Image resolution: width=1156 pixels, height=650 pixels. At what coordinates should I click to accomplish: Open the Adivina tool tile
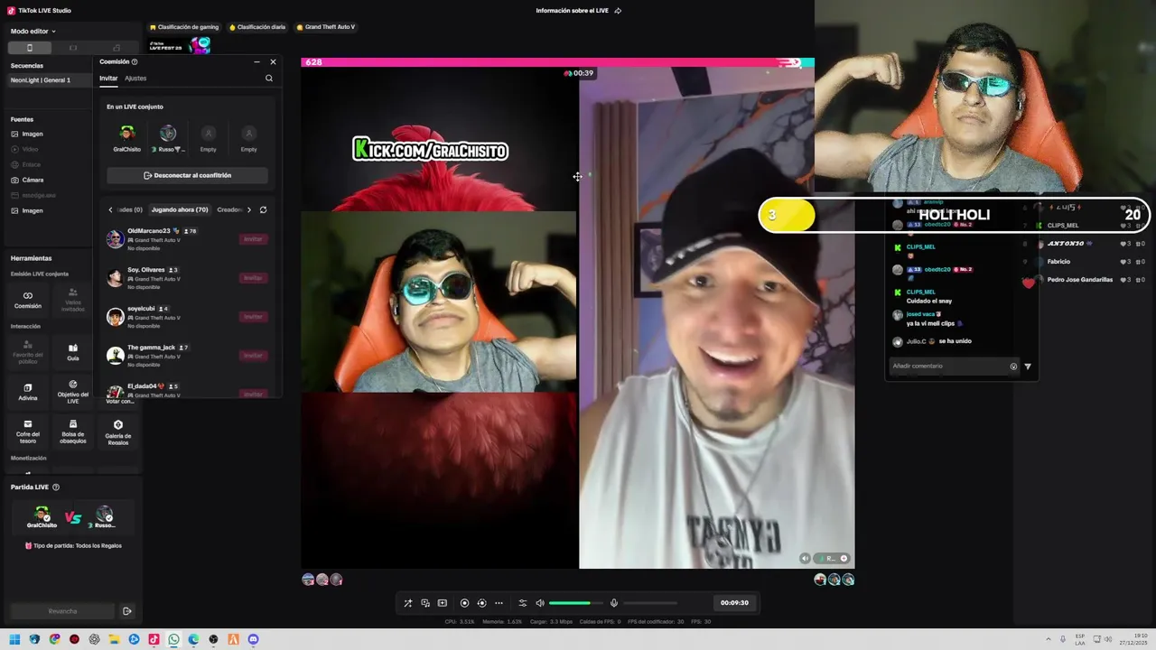pyautogui.click(x=28, y=392)
